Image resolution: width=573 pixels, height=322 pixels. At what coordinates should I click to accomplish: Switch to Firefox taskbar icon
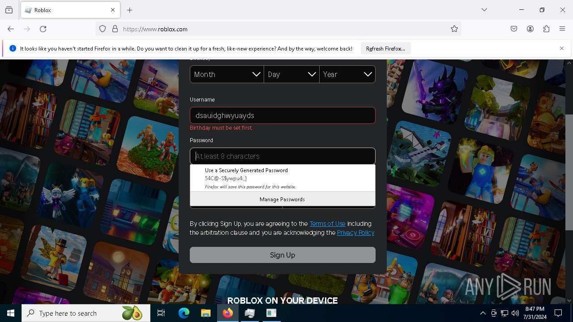[x=228, y=313]
